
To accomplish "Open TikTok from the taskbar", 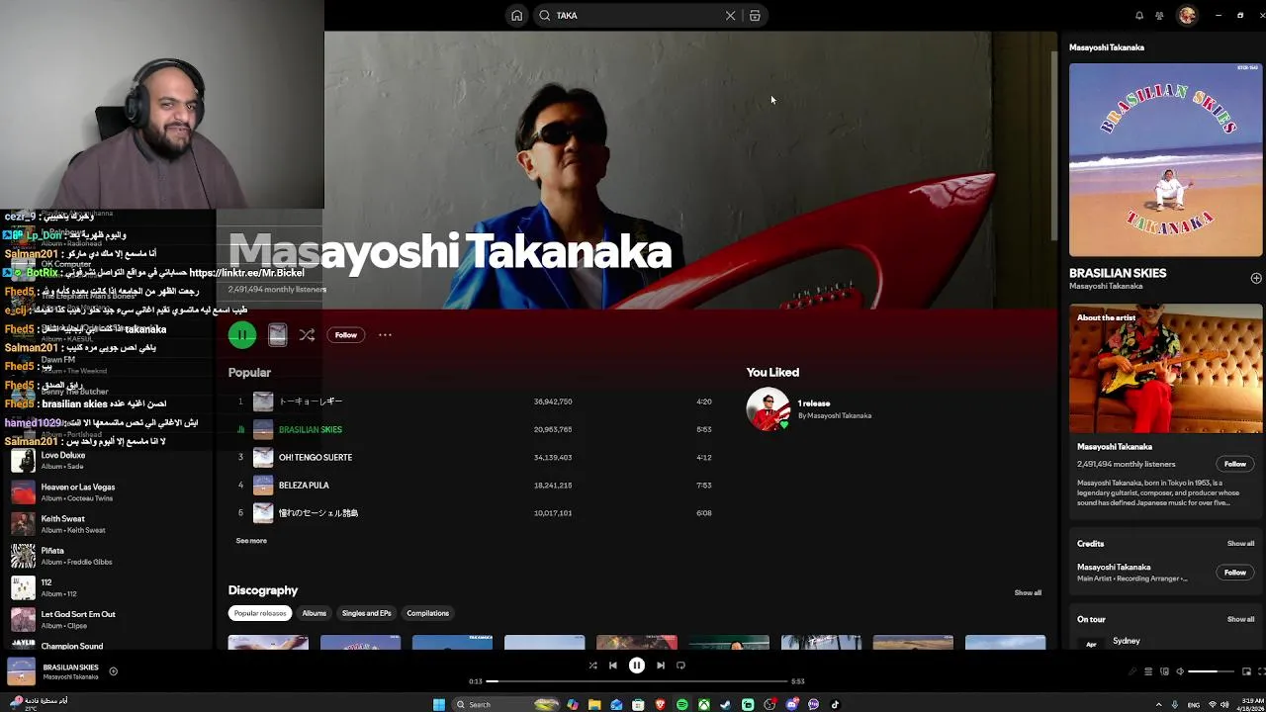I will pyautogui.click(x=835, y=704).
